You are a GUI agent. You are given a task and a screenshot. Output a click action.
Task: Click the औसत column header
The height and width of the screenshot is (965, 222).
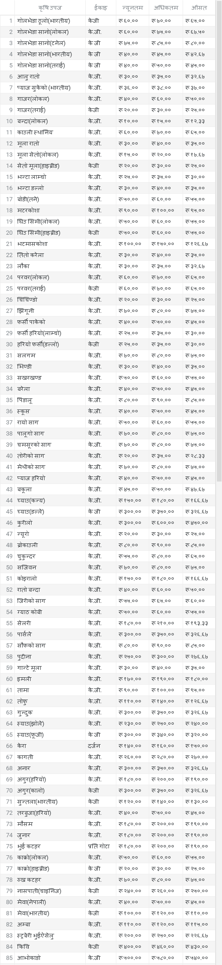199,8
